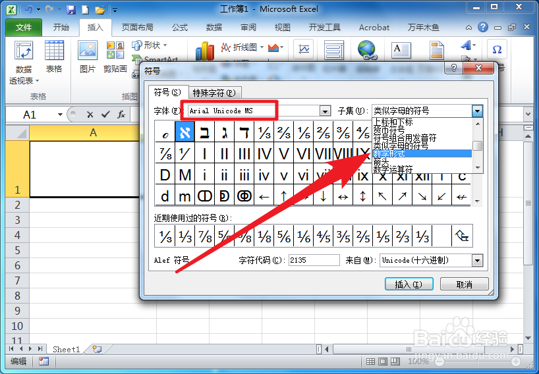Click the sparkline line chart icon
The height and width of the screenshot is (374, 539).
click(x=304, y=49)
